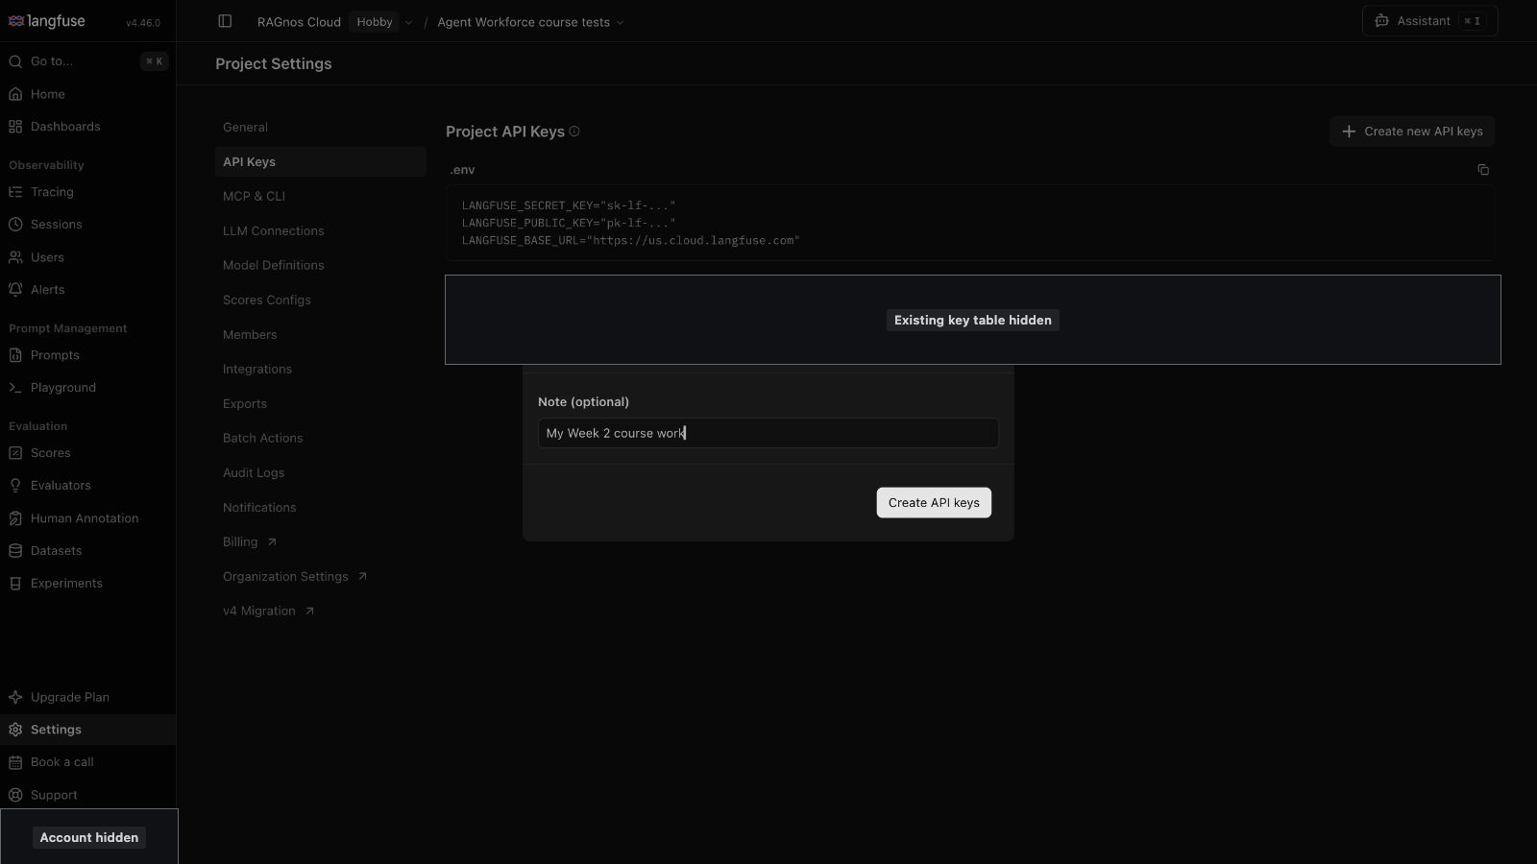
Task: Go to Sessions in sidebar
Action: pos(87,225)
